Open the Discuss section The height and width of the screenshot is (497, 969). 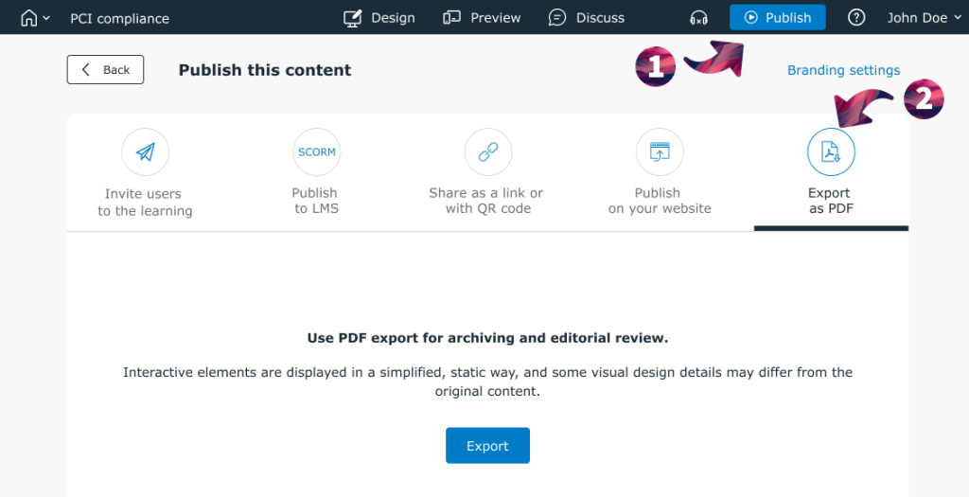tap(587, 18)
